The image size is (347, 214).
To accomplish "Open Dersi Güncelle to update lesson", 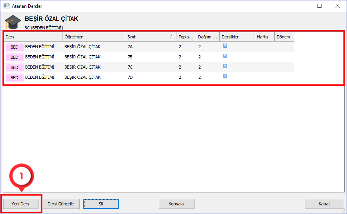I will (x=61, y=204).
